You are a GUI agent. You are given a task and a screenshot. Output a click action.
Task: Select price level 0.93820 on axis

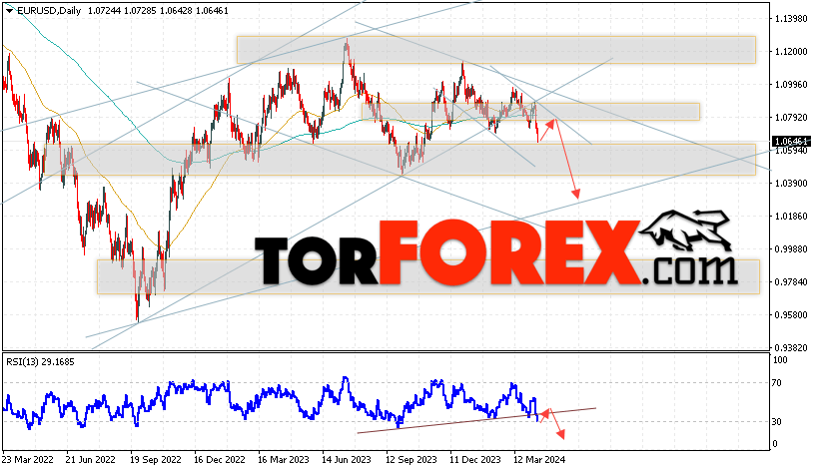click(x=791, y=348)
